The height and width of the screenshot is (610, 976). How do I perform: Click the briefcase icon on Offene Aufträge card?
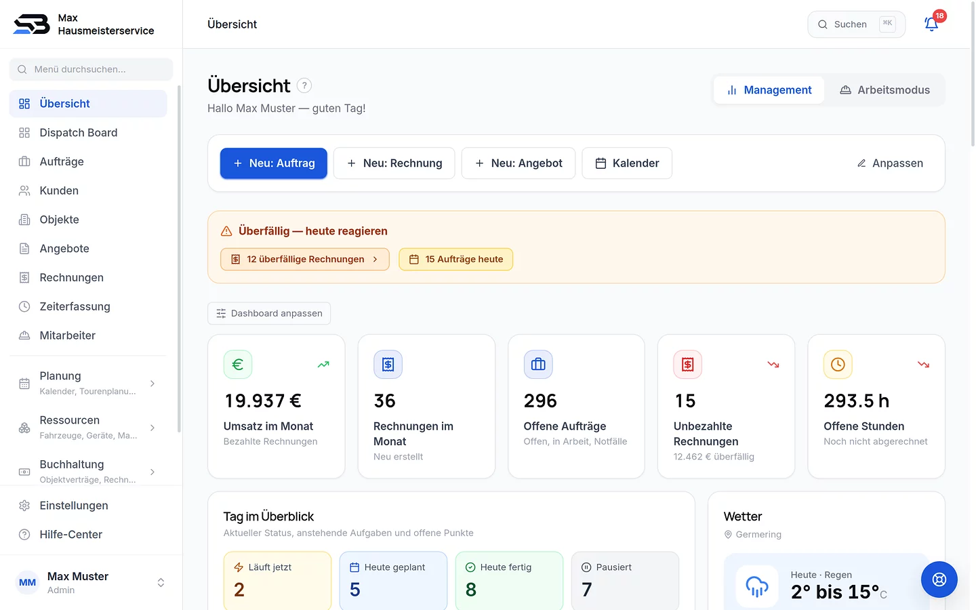pos(538,365)
